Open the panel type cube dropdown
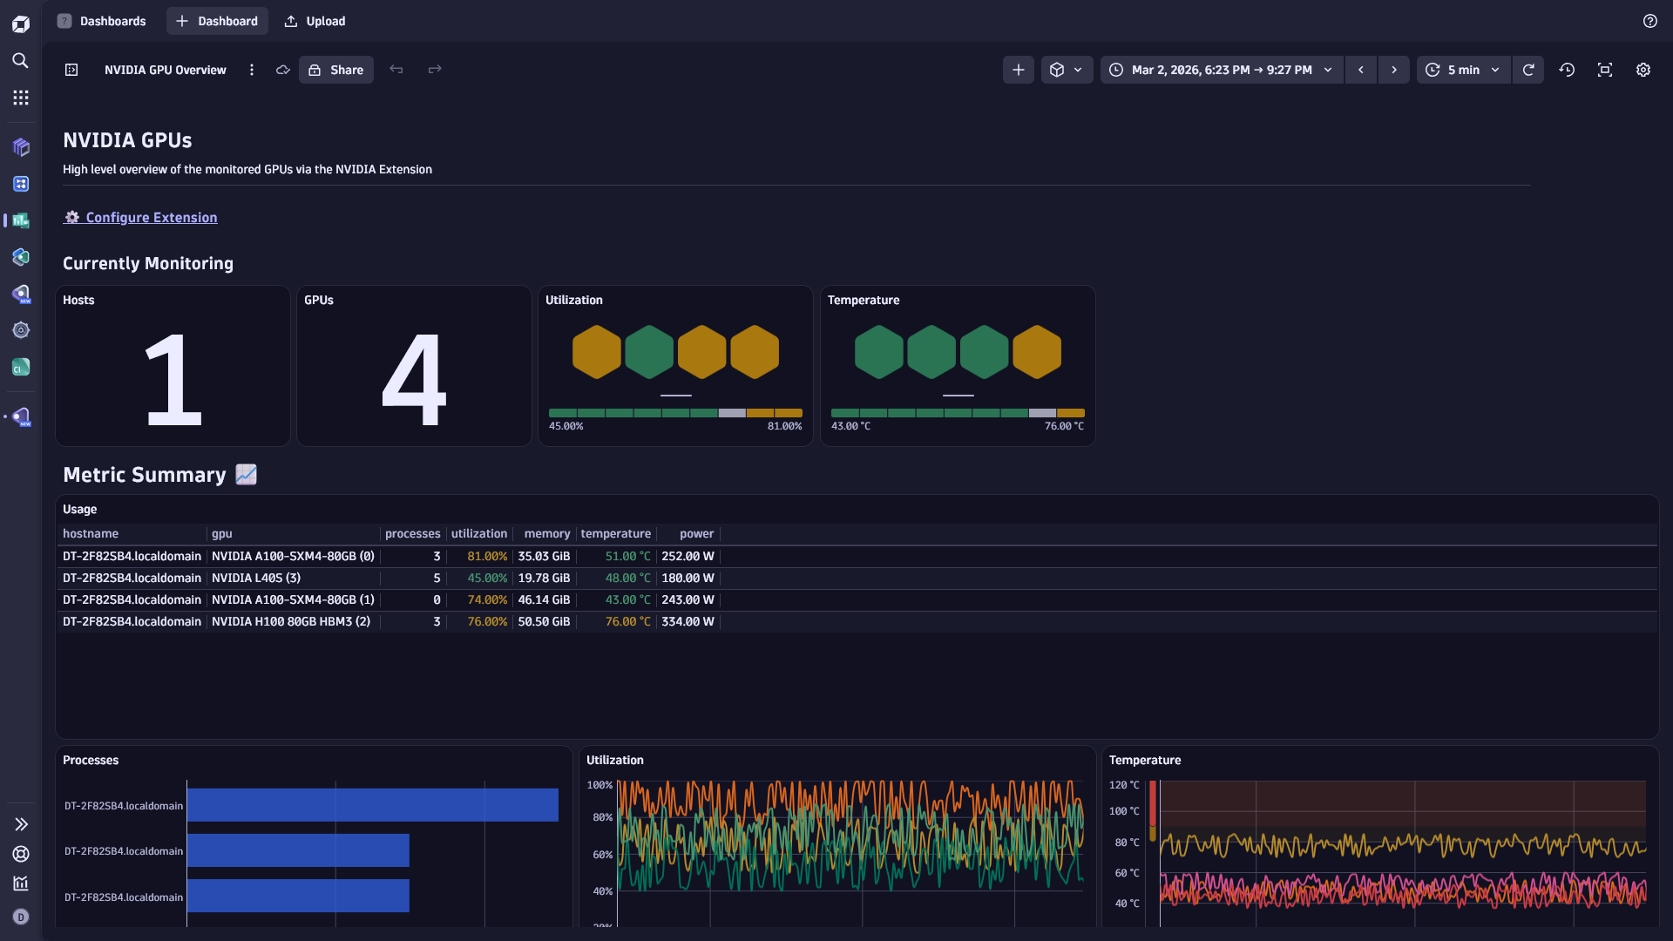 [x=1067, y=70]
